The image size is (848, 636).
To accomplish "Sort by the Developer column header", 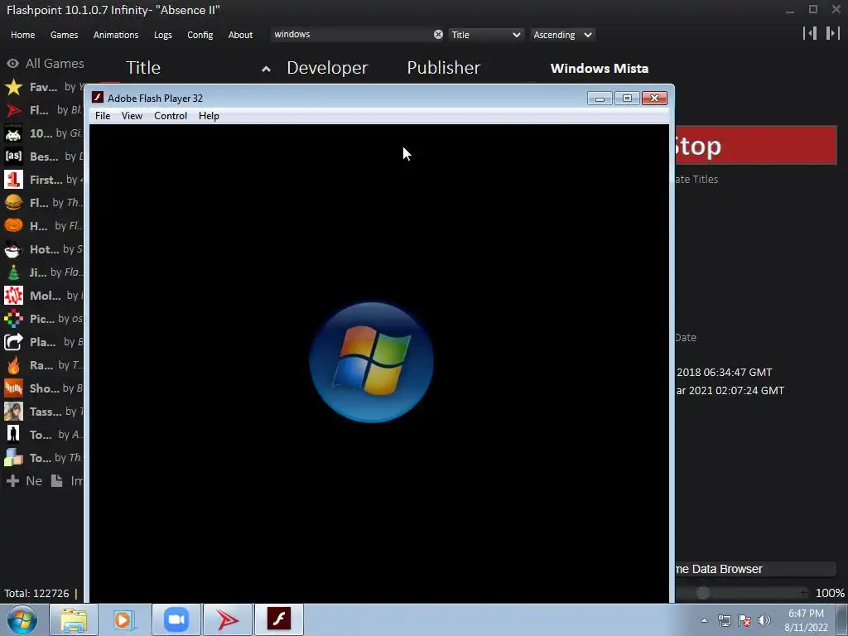I will [x=327, y=68].
